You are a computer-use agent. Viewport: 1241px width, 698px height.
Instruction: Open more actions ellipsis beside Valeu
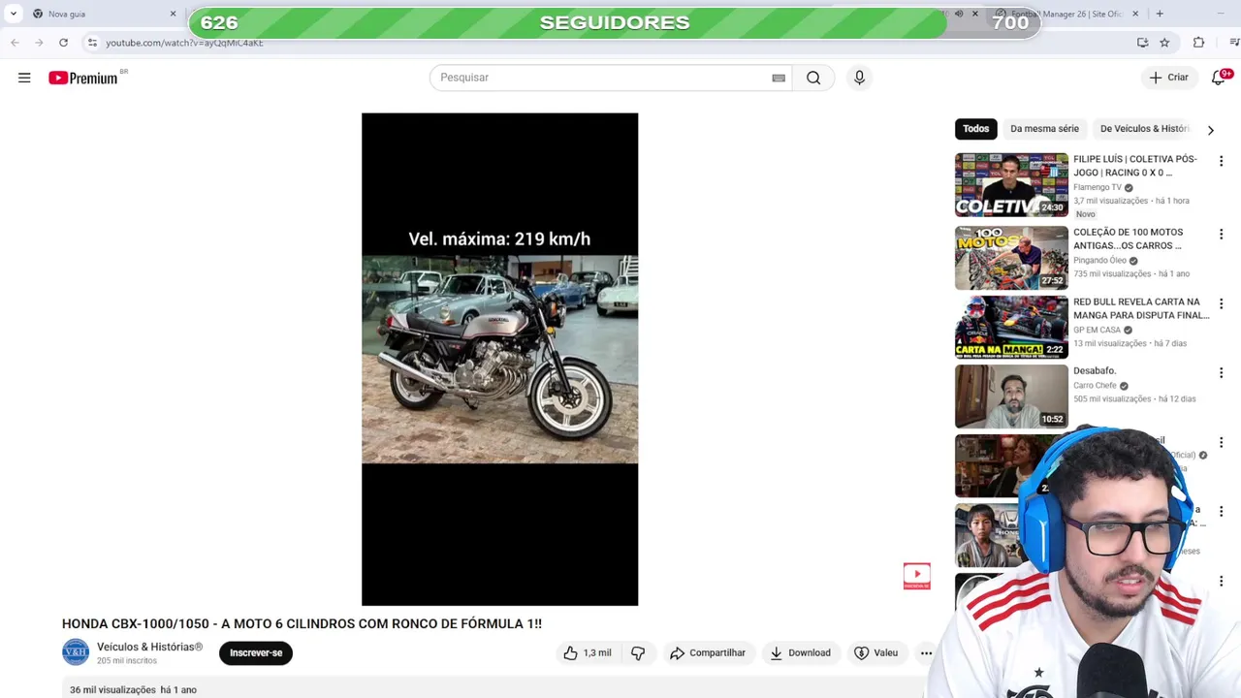tap(926, 652)
